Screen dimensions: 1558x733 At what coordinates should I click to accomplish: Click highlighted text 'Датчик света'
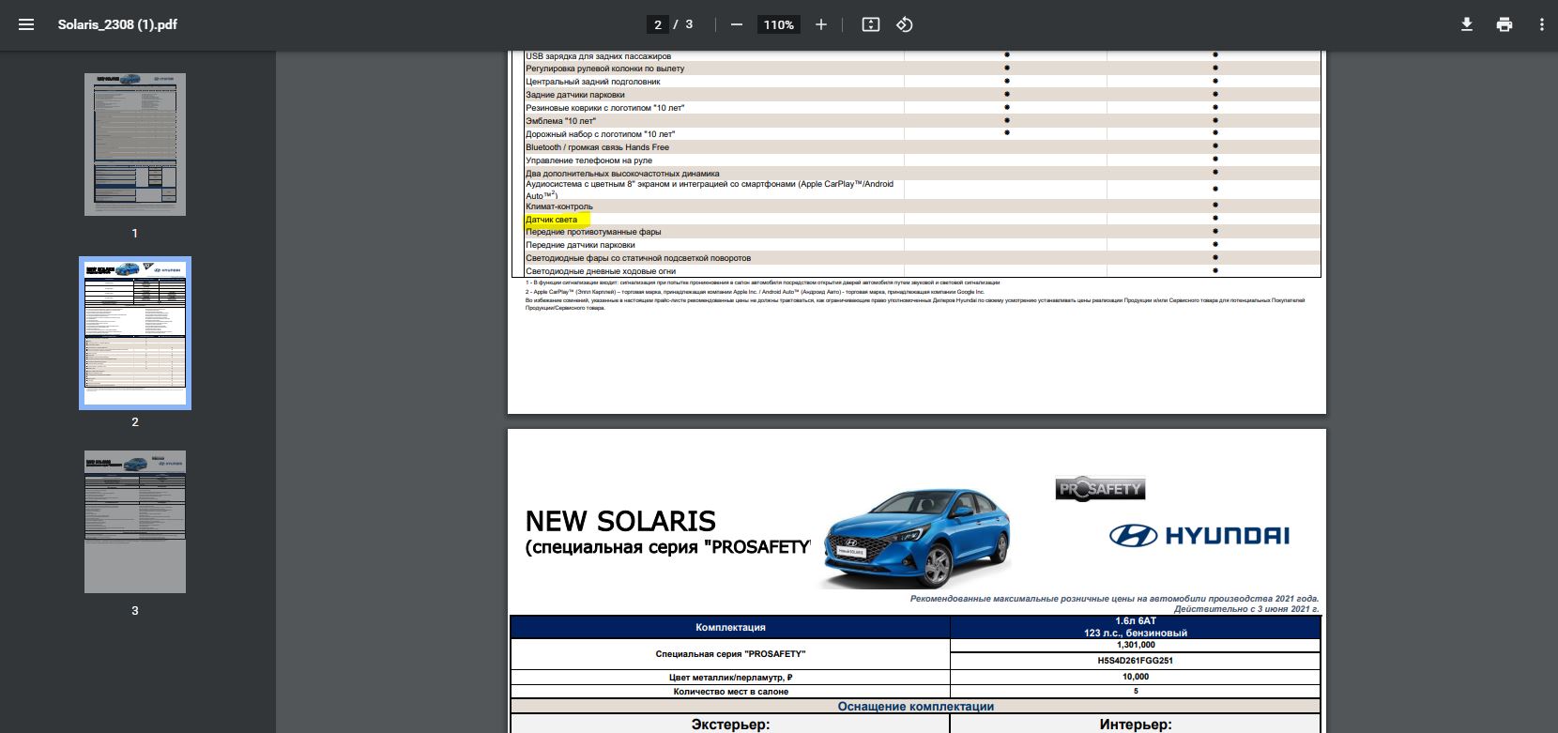coord(552,220)
